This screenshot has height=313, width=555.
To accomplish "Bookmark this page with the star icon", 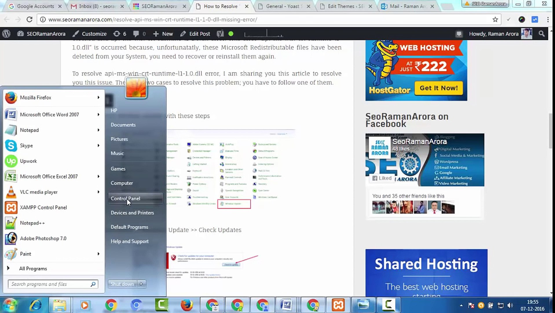I will [495, 19].
